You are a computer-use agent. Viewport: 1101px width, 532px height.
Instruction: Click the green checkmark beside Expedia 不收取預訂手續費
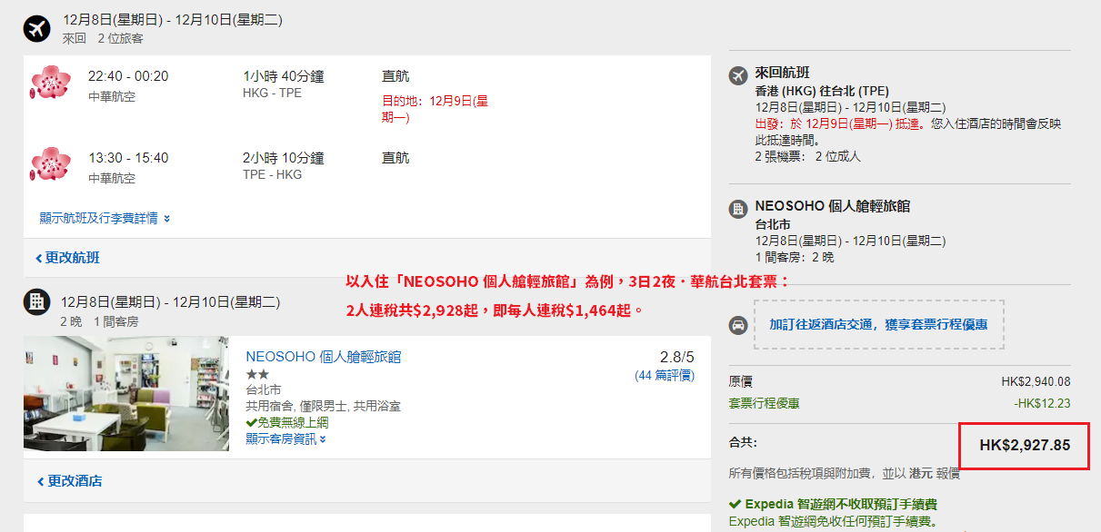735,504
